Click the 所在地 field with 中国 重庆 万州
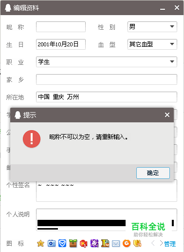The height and width of the screenshot is (252, 184). pos(107,97)
